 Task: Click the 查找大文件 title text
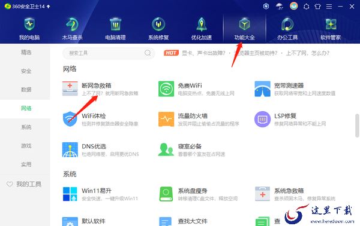[x=193, y=221]
